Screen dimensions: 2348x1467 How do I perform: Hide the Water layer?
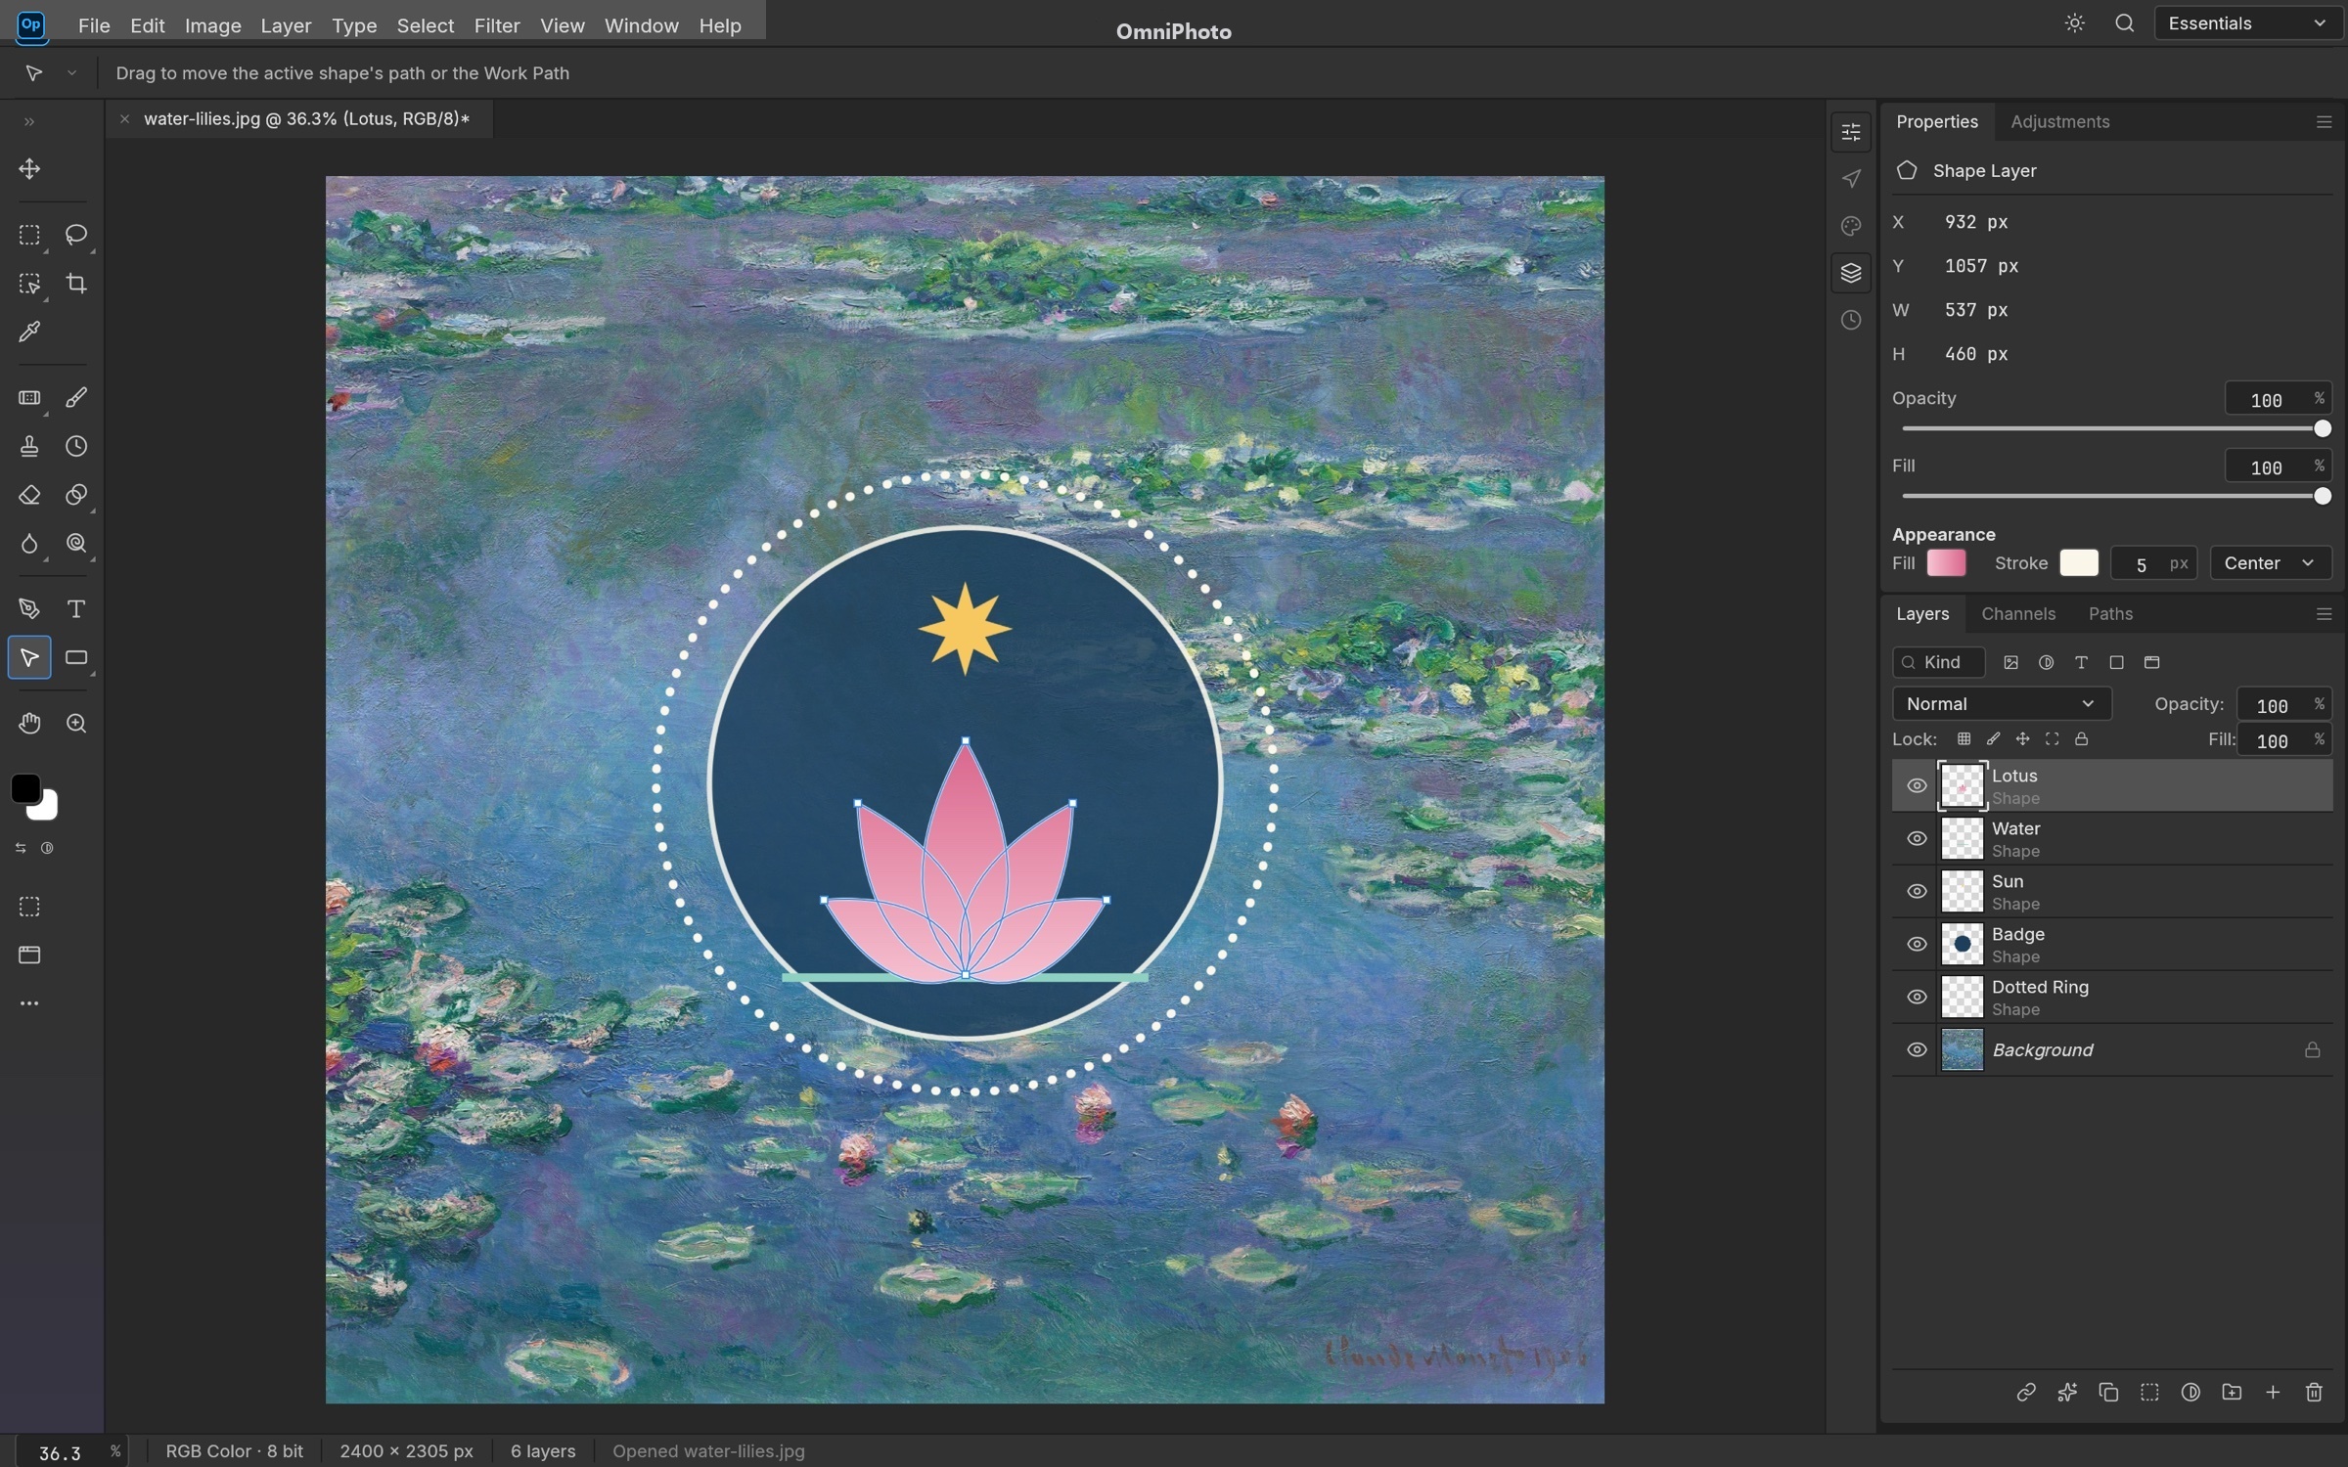pos(1917,838)
